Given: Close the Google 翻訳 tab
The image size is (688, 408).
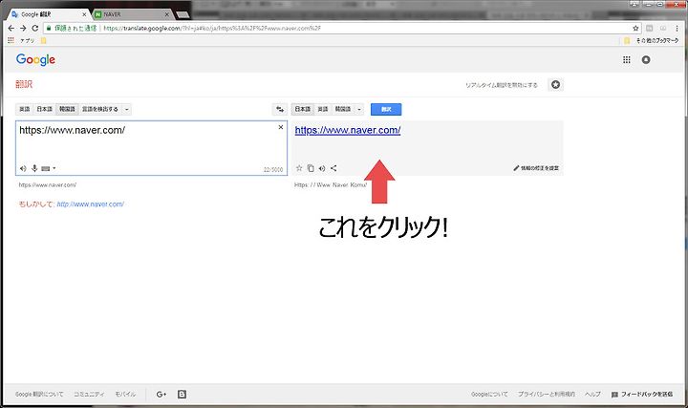Looking at the screenshot, I should (84, 14).
